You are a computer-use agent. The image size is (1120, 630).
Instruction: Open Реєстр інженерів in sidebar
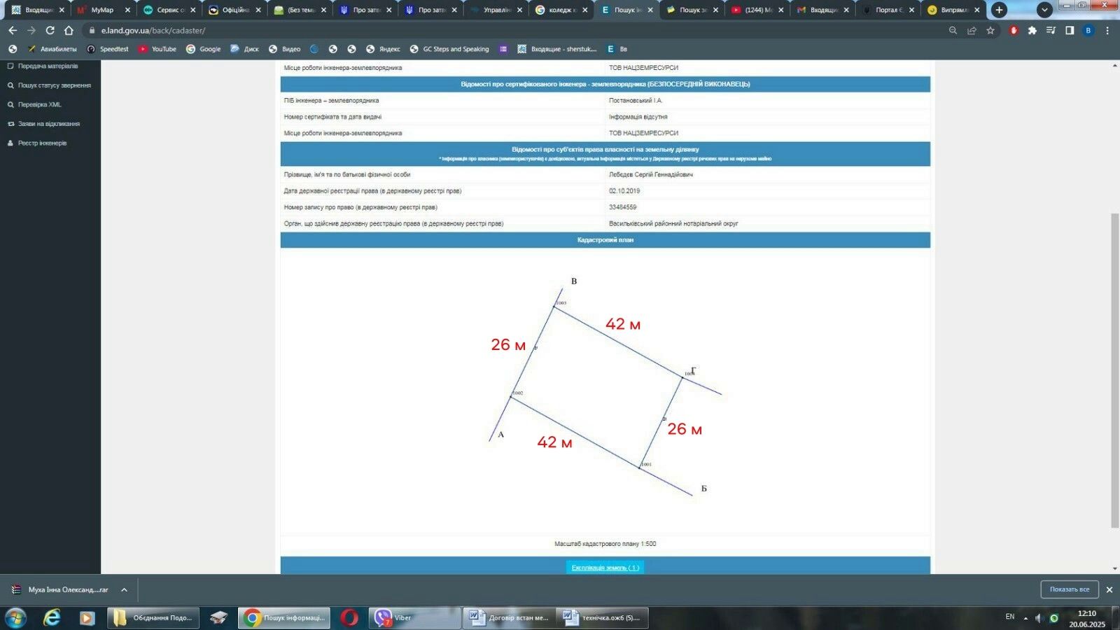pos(37,143)
